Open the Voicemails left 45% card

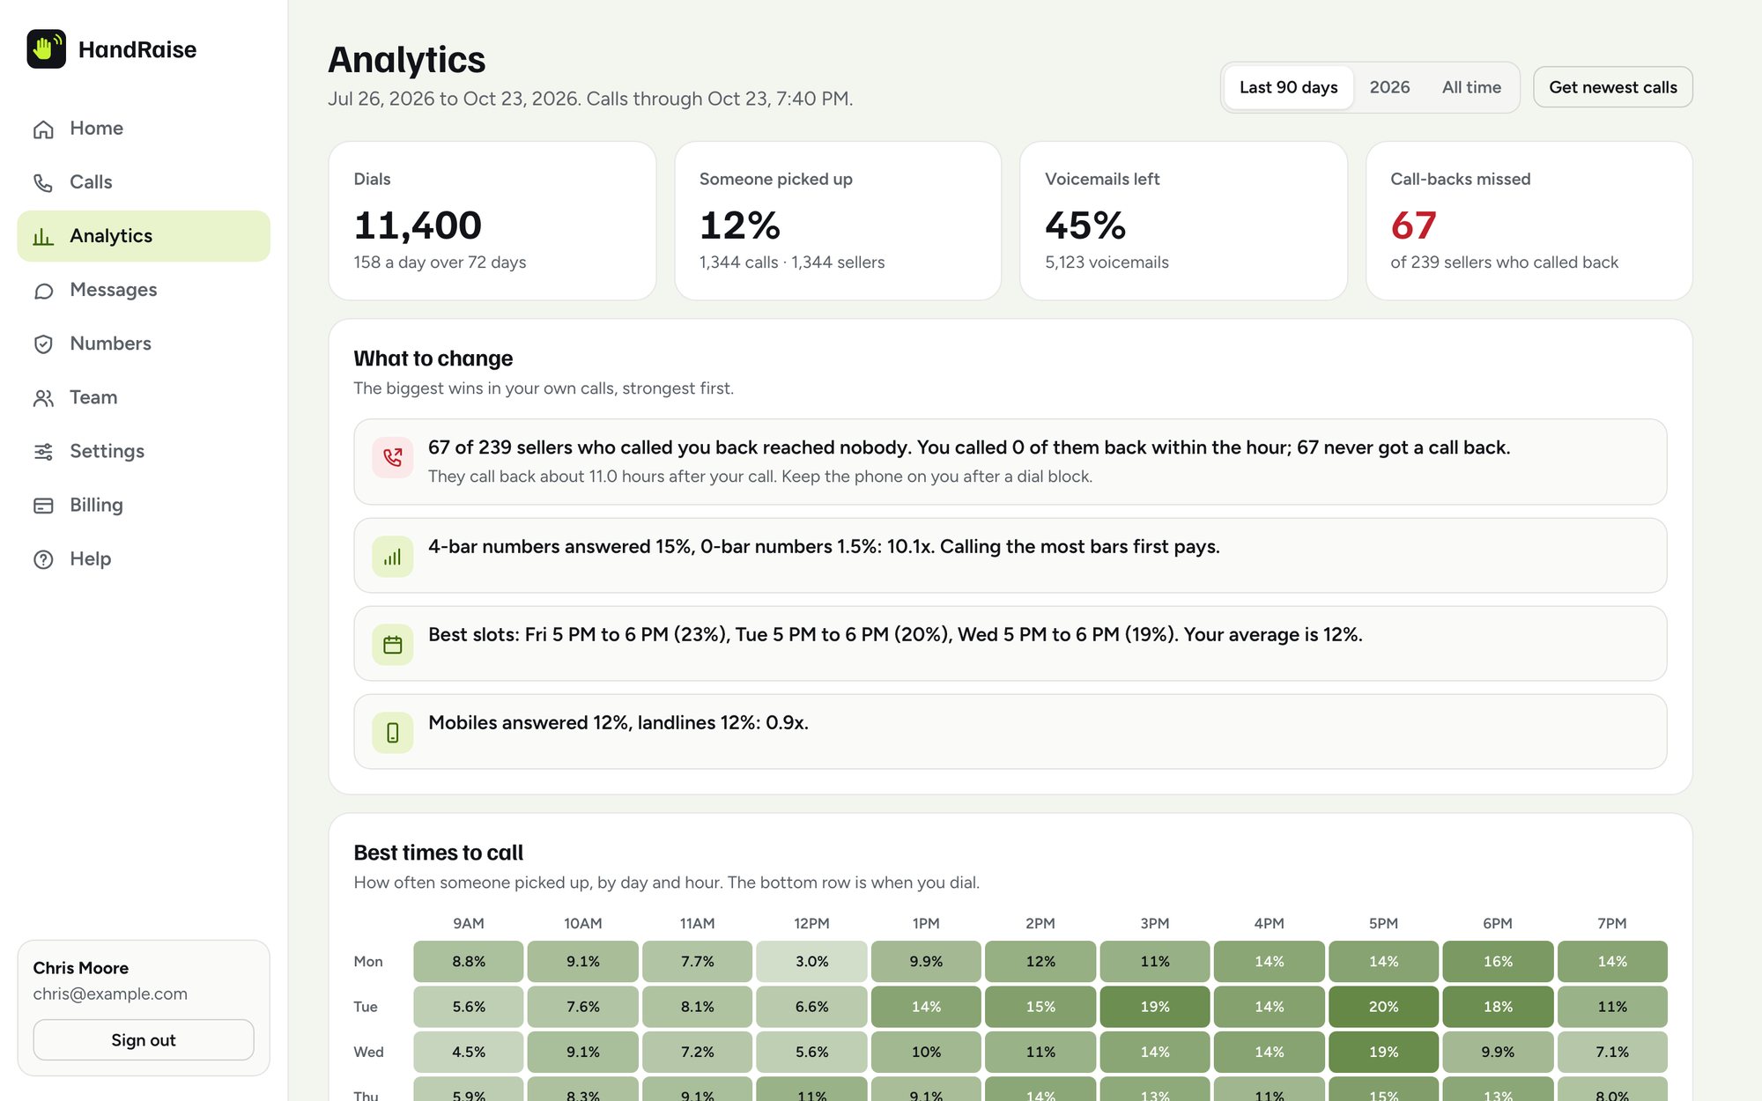point(1183,221)
